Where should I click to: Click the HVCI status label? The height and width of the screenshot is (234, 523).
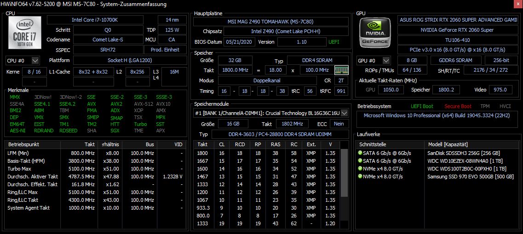pyautogui.click(x=505, y=106)
